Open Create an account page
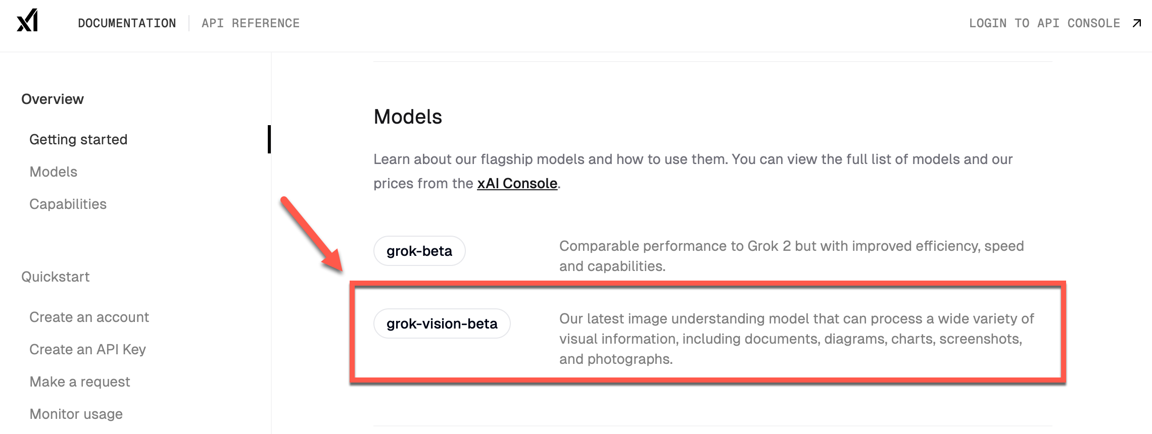 89,317
